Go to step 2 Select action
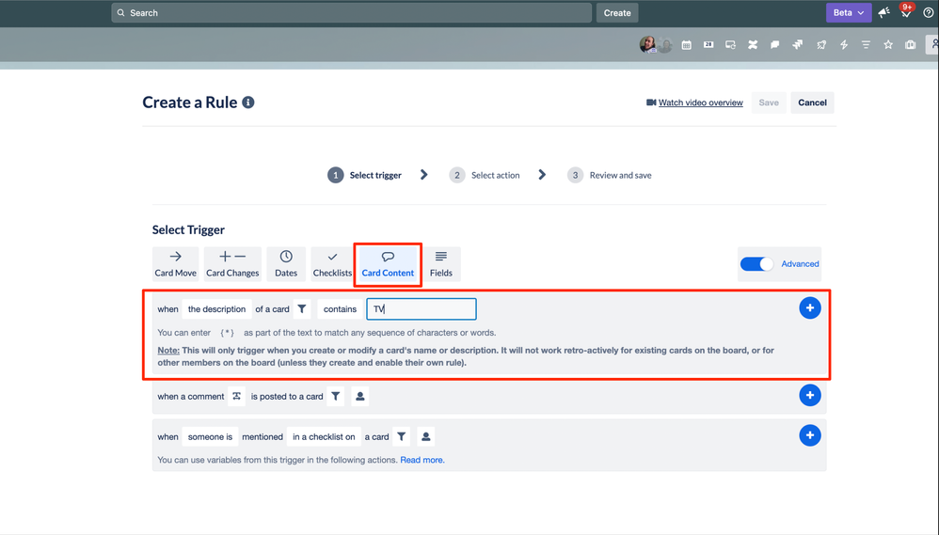The height and width of the screenshot is (535, 939). point(485,175)
